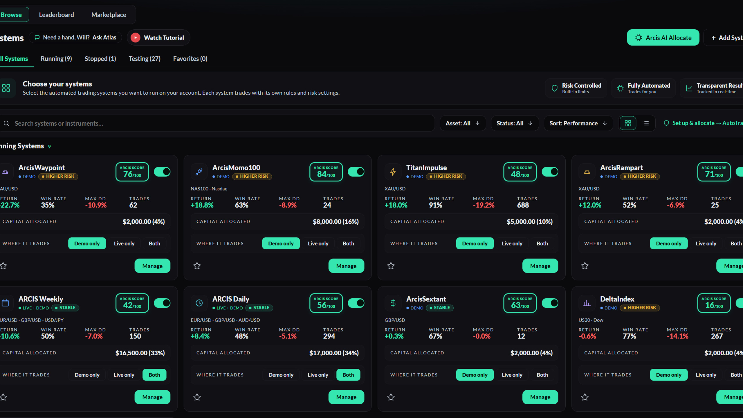Favorite the DeltaIndex system star

[585, 397]
